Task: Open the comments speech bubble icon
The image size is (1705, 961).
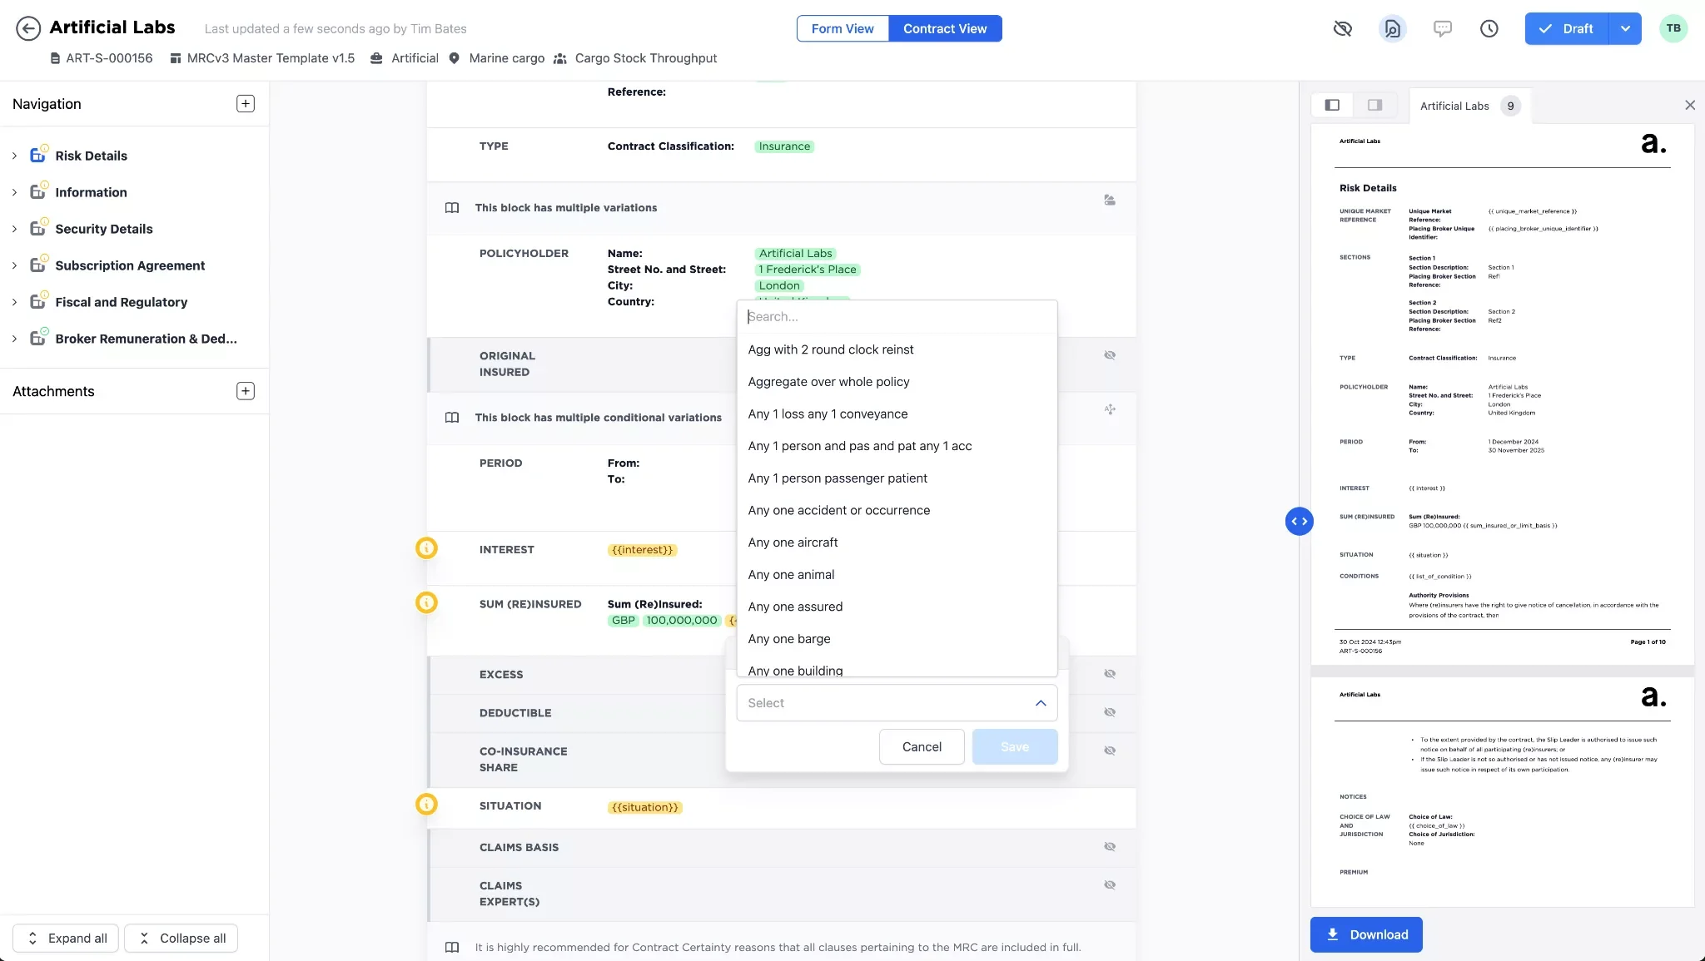Action: click(1442, 28)
